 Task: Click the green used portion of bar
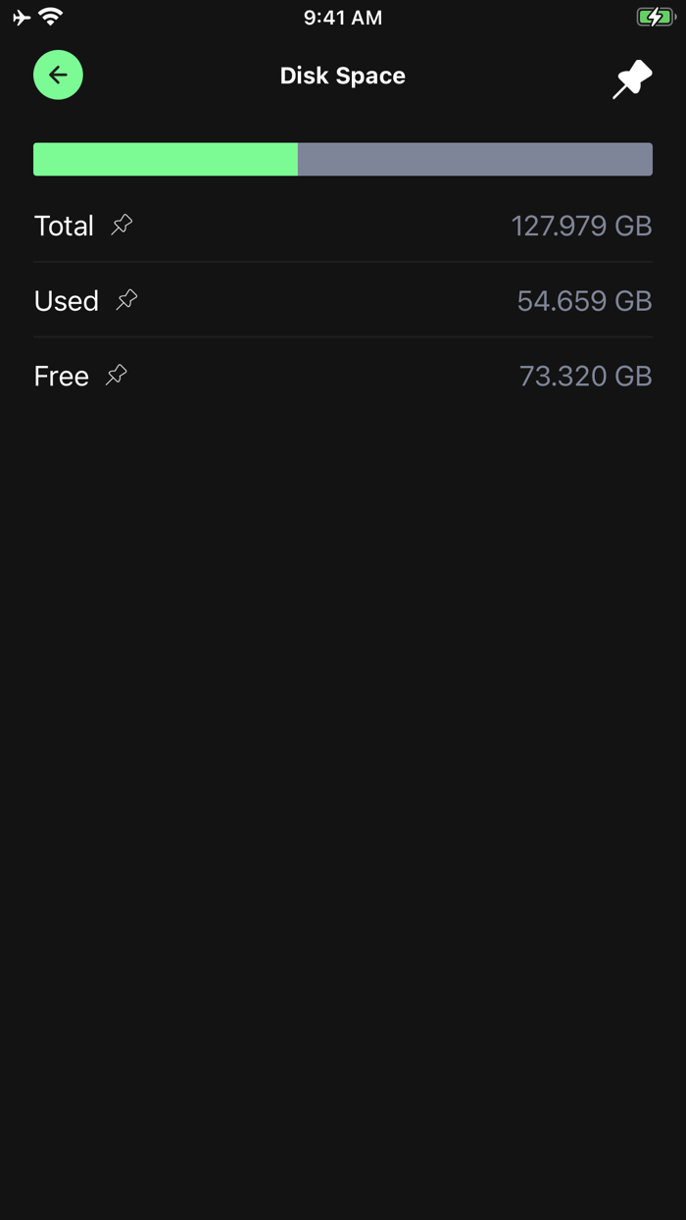pyautogui.click(x=166, y=159)
